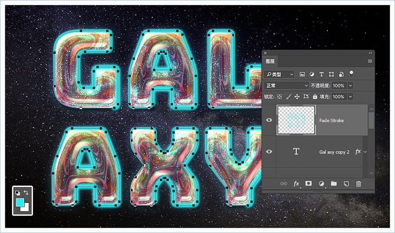The width and height of the screenshot is (395, 233).
Task: Select the Fade Stroke layer thumbnail
Action: [296, 120]
